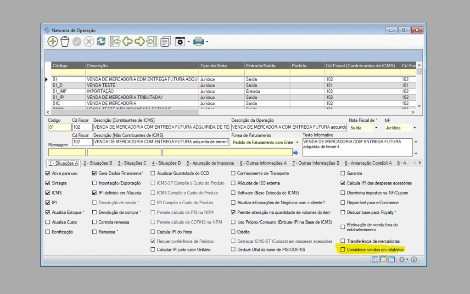Viewport: 470px width, 294px height.
Task: Click the trash can delete icon
Action: coord(65,42)
